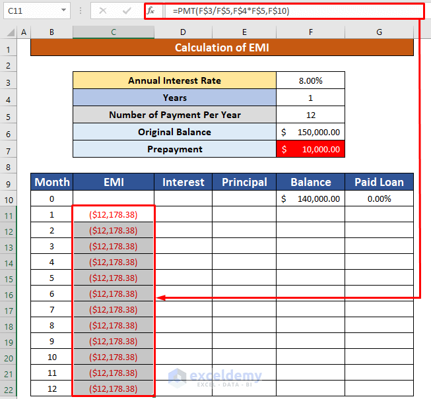Click the Month table header
Image resolution: width=431 pixels, height=399 pixels.
[52, 182]
